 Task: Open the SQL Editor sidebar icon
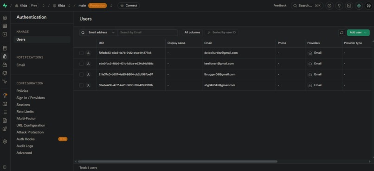point(5,34)
